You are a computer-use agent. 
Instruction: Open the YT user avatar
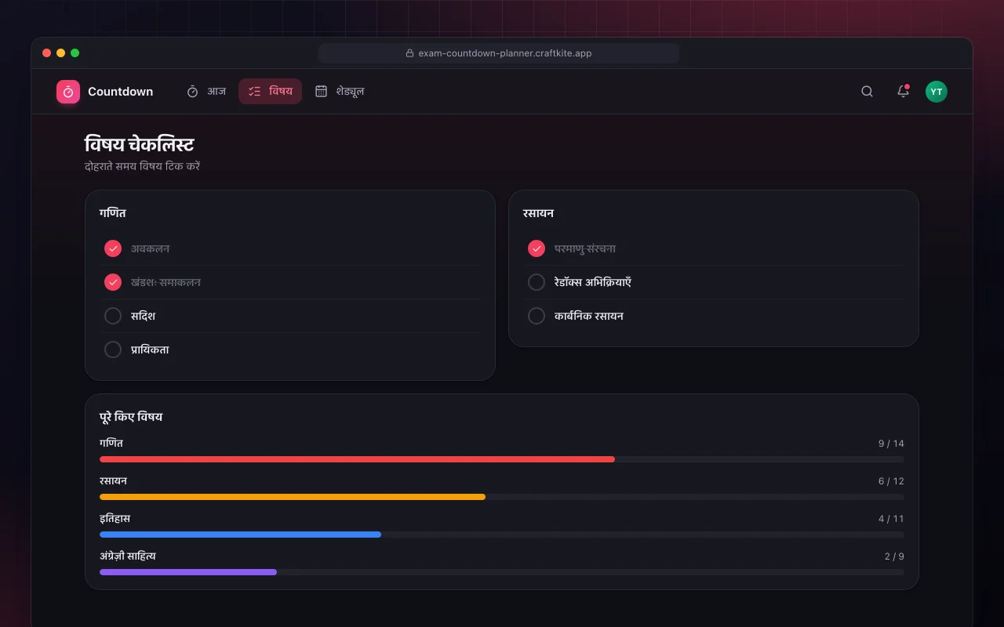pos(937,92)
